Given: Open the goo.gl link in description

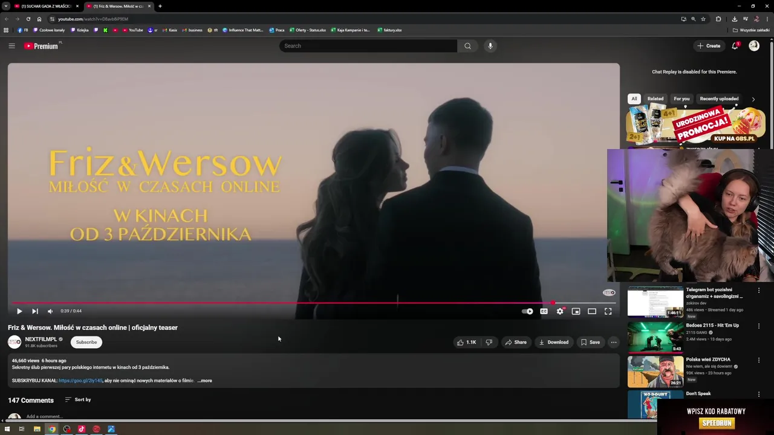Looking at the screenshot, I should 80,381.
